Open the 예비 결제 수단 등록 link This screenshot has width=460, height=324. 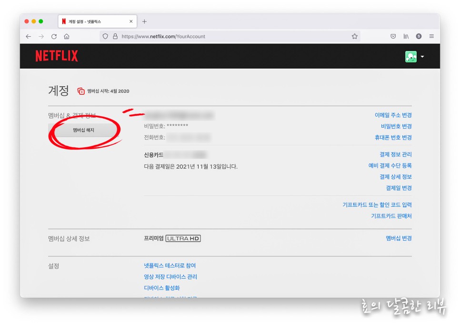pos(390,165)
